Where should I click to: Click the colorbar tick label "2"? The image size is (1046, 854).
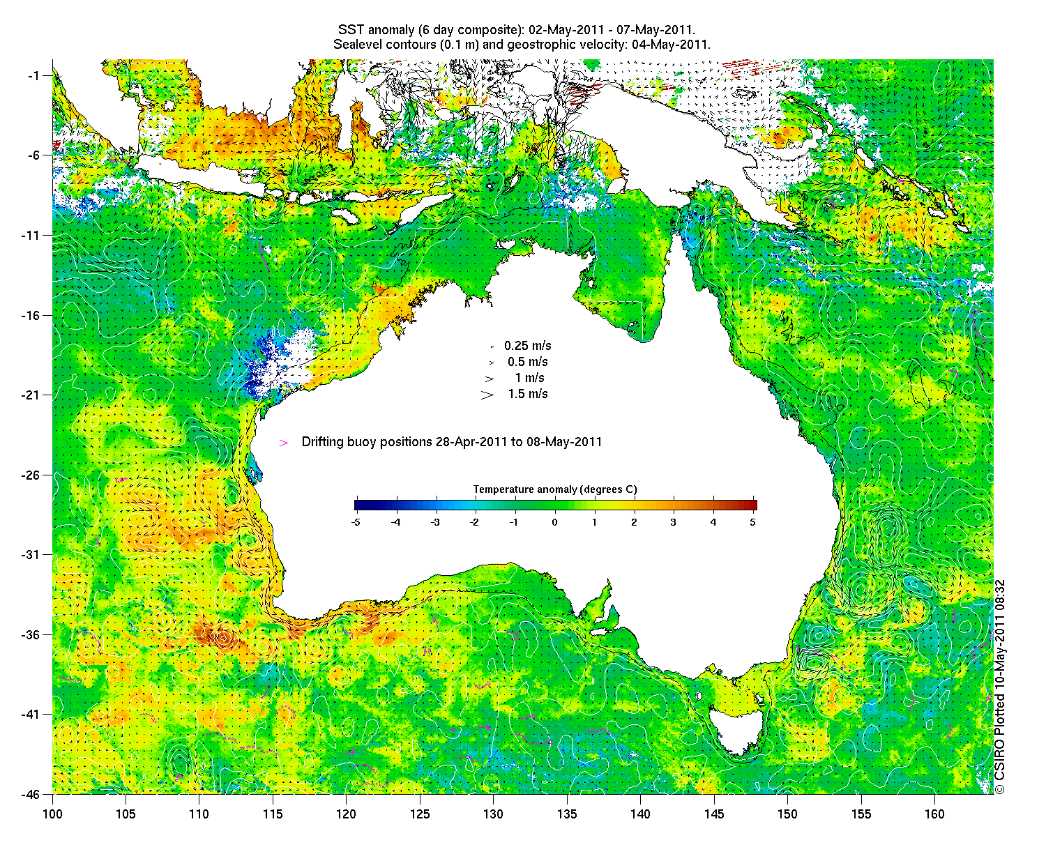tap(634, 522)
